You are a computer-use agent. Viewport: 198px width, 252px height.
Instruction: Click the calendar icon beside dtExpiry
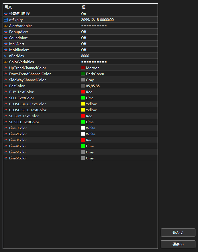6,20
